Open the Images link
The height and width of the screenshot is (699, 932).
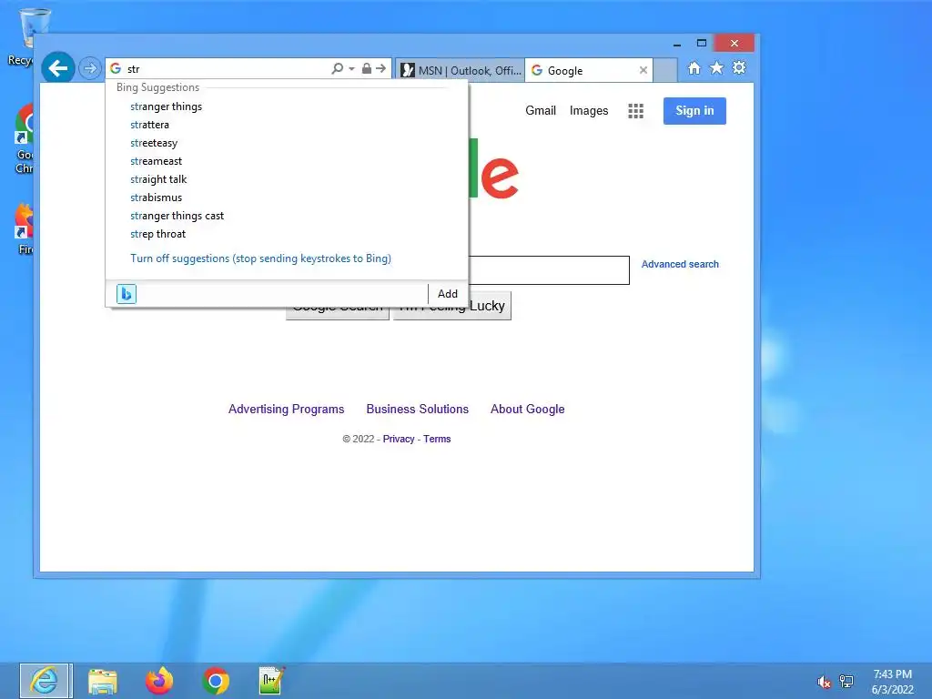(589, 110)
